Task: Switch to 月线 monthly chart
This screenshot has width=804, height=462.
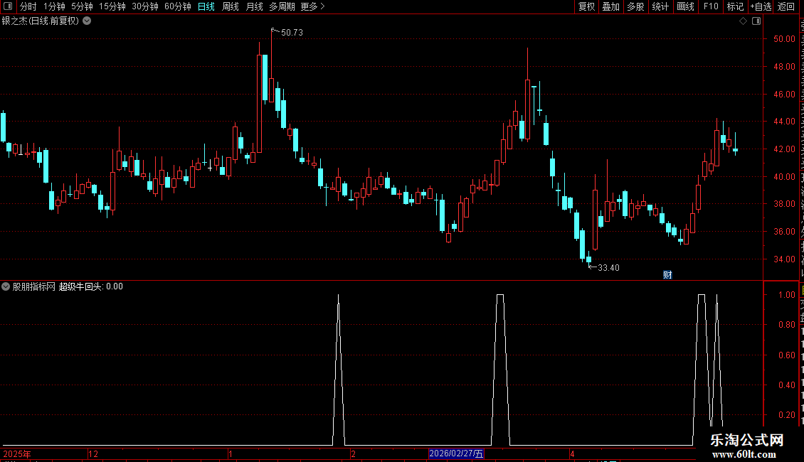Action: [x=254, y=6]
